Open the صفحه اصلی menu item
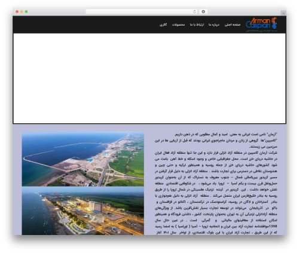This screenshot has width=299, height=253. [x=233, y=25]
